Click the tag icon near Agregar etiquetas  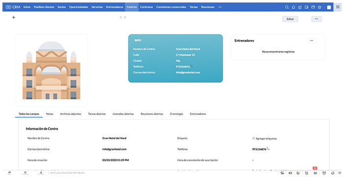(254, 138)
